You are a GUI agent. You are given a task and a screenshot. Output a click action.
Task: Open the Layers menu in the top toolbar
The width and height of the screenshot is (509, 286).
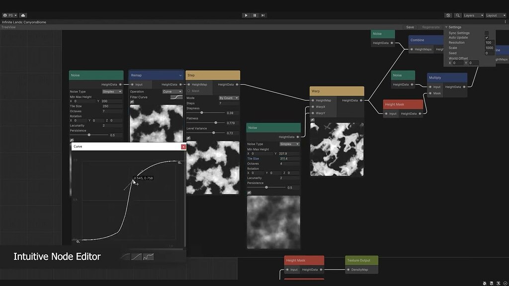tap(472, 15)
